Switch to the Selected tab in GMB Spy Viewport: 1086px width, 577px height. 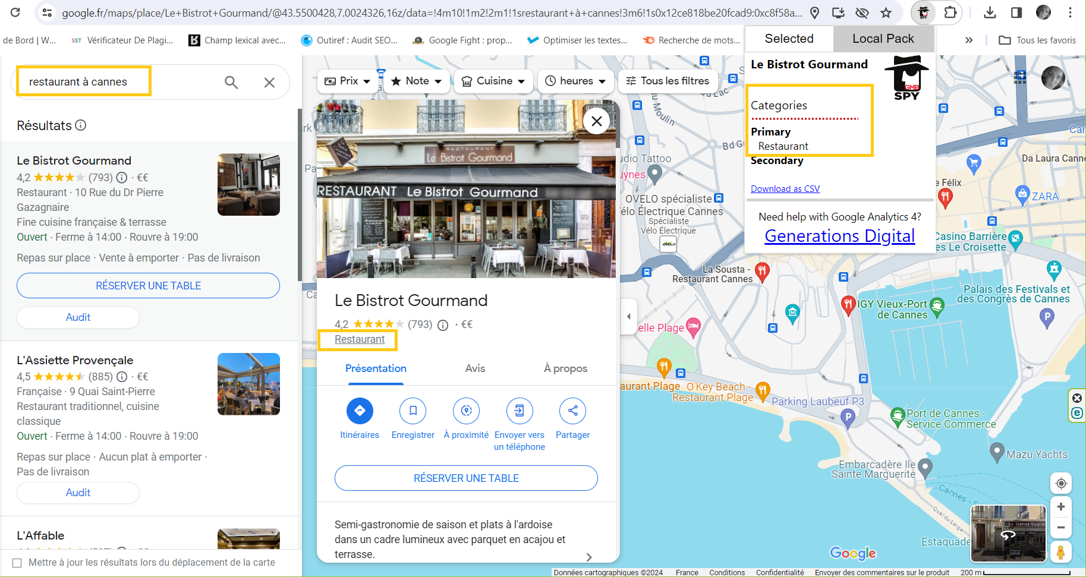point(789,39)
